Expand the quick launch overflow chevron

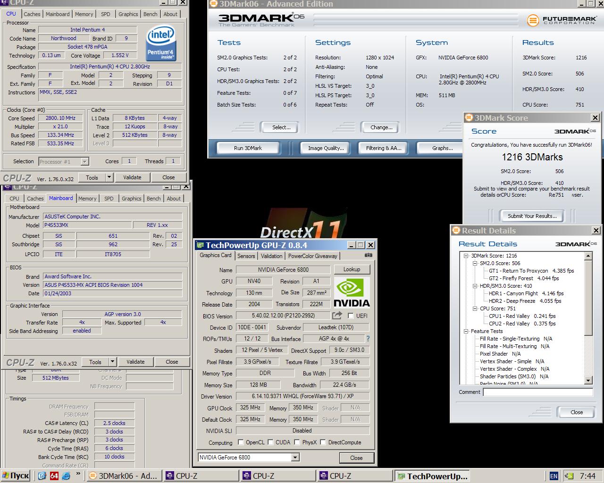[78, 474]
